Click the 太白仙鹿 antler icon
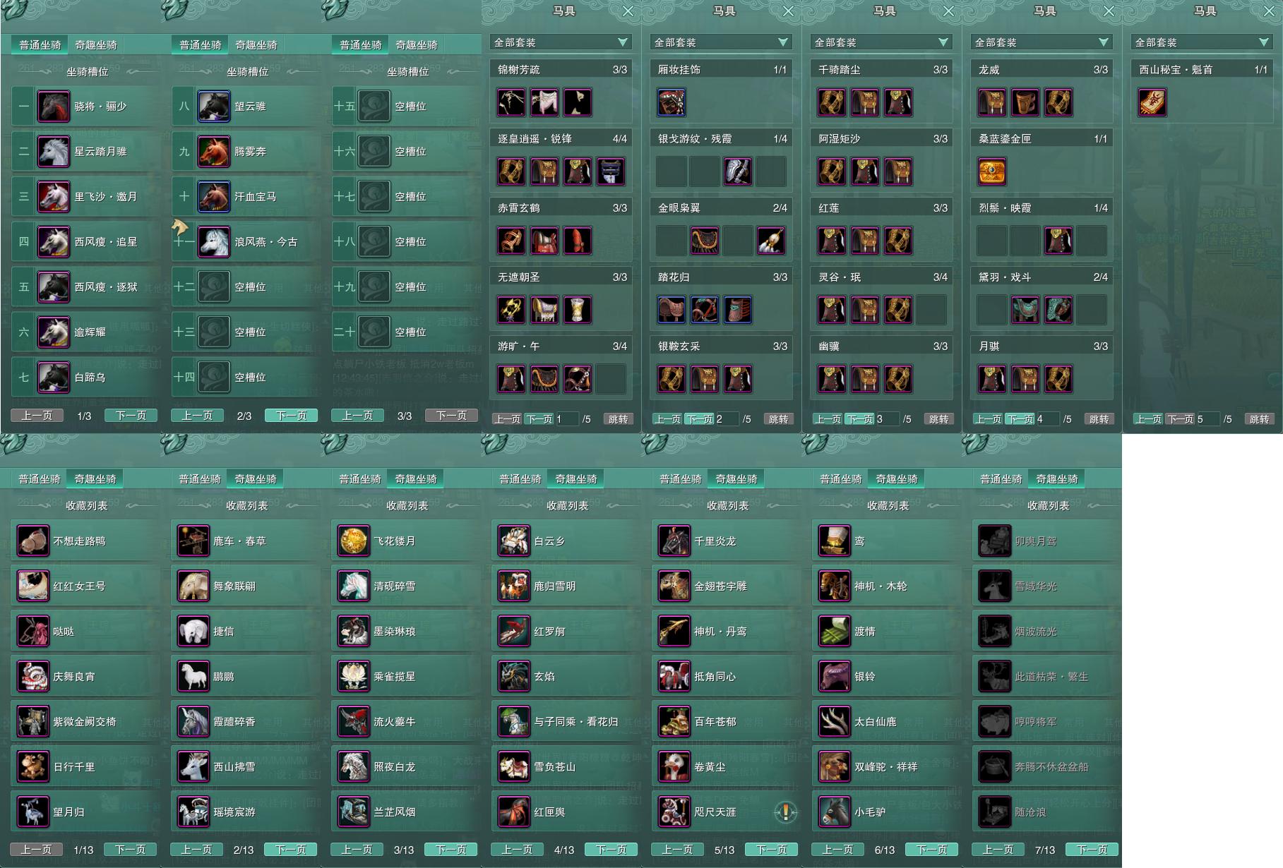The height and width of the screenshot is (868, 1283). (834, 722)
